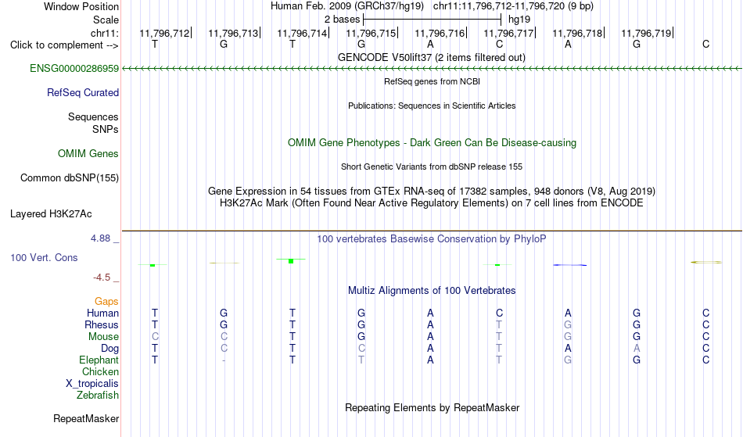The width and height of the screenshot is (743, 437).
Task: Click the Human species row label
Action: point(102,313)
